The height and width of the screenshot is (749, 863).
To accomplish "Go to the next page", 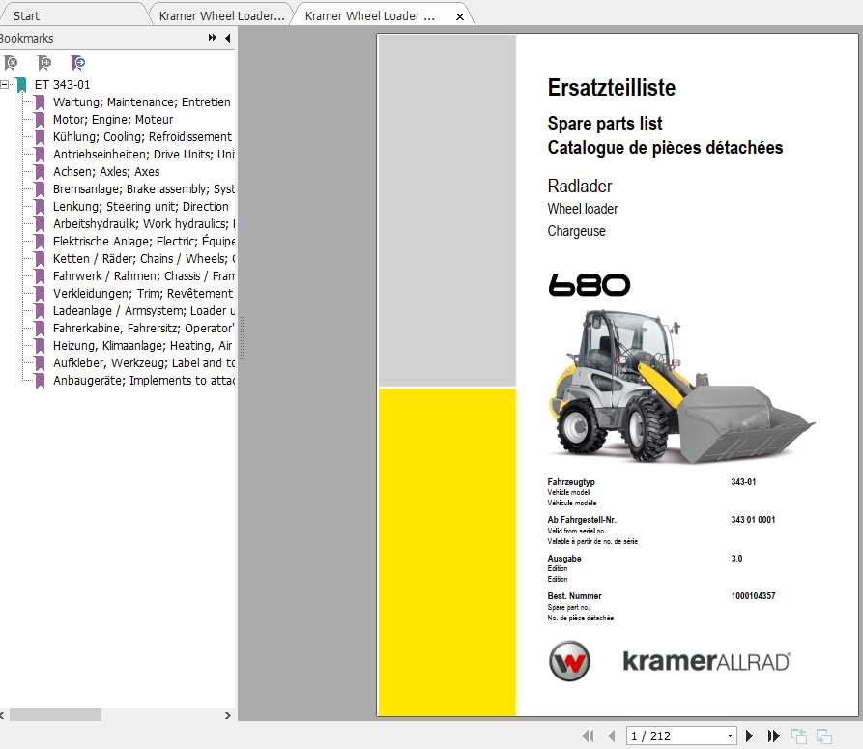I will (x=749, y=735).
